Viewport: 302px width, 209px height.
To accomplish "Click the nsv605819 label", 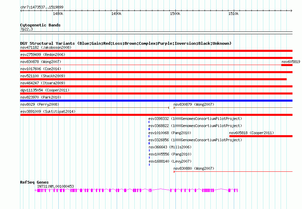I will coord(291,62).
